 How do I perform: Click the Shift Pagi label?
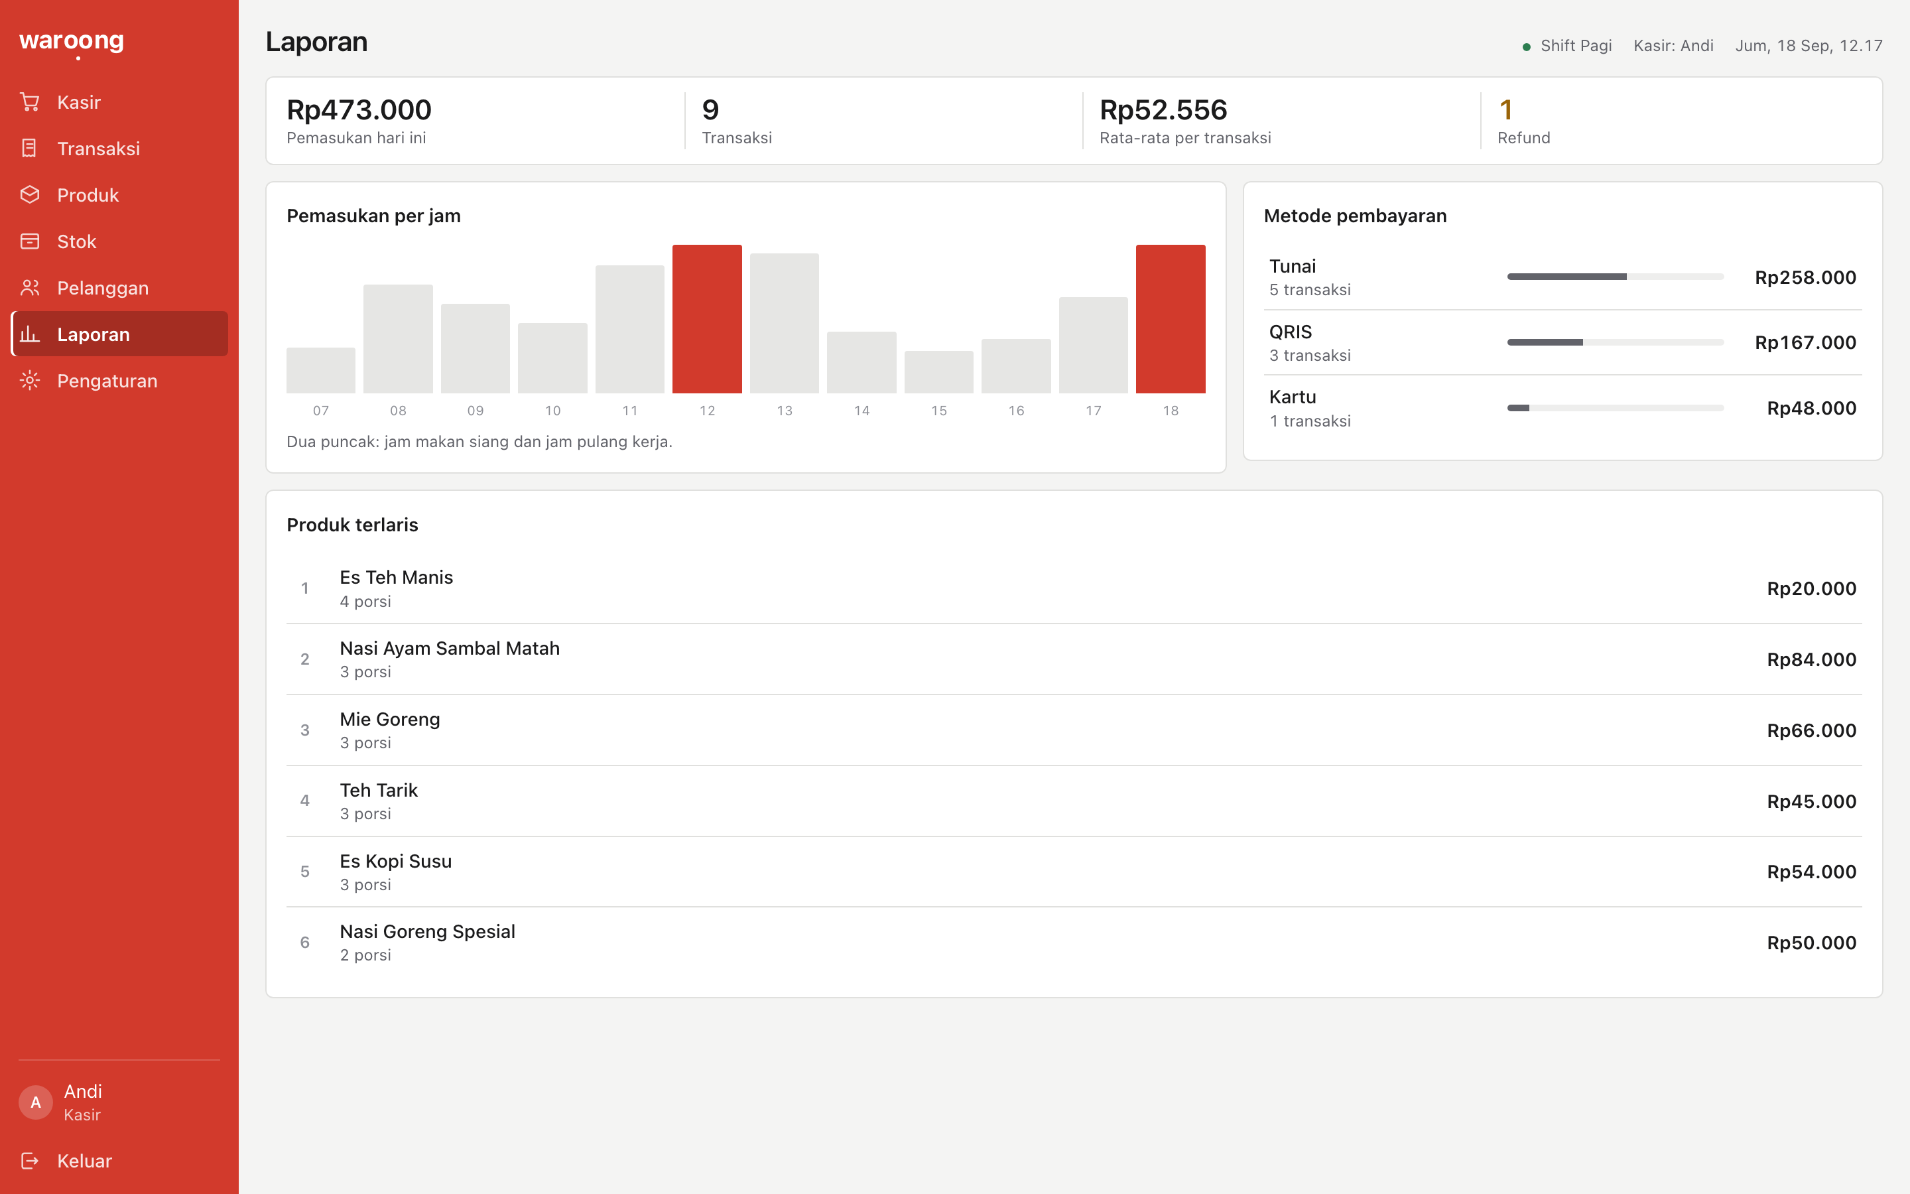click(1576, 46)
